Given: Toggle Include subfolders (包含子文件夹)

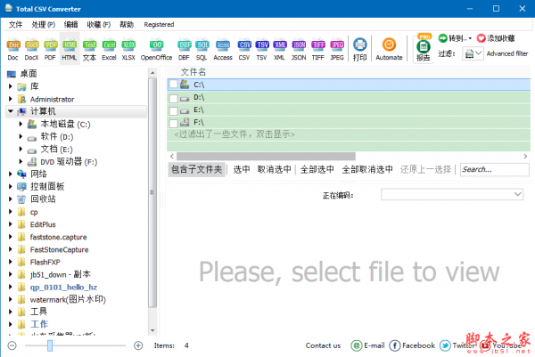Looking at the screenshot, I should tap(196, 169).
